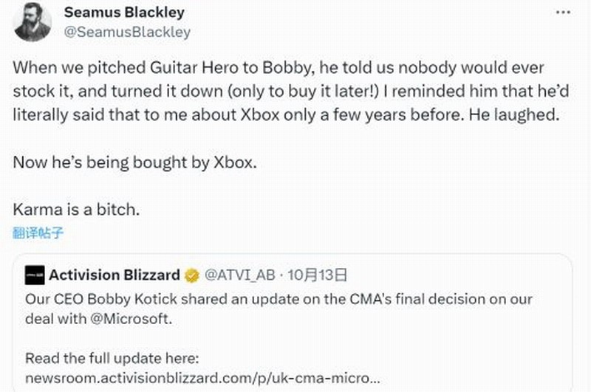Image resolution: width=591 pixels, height=392 pixels.
Task: Open the newsroom.activisionblizzard.com link
Action: [203, 377]
